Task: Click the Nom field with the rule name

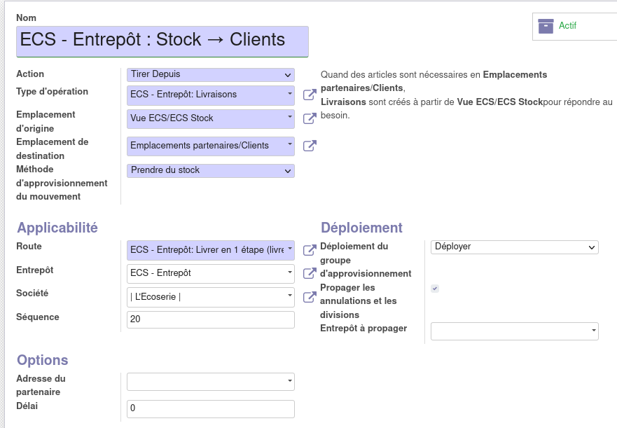Action: tap(162, 41)
